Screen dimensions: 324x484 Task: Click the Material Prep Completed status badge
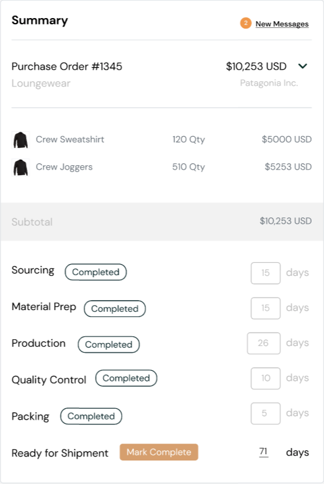click(x=115, y=309)
